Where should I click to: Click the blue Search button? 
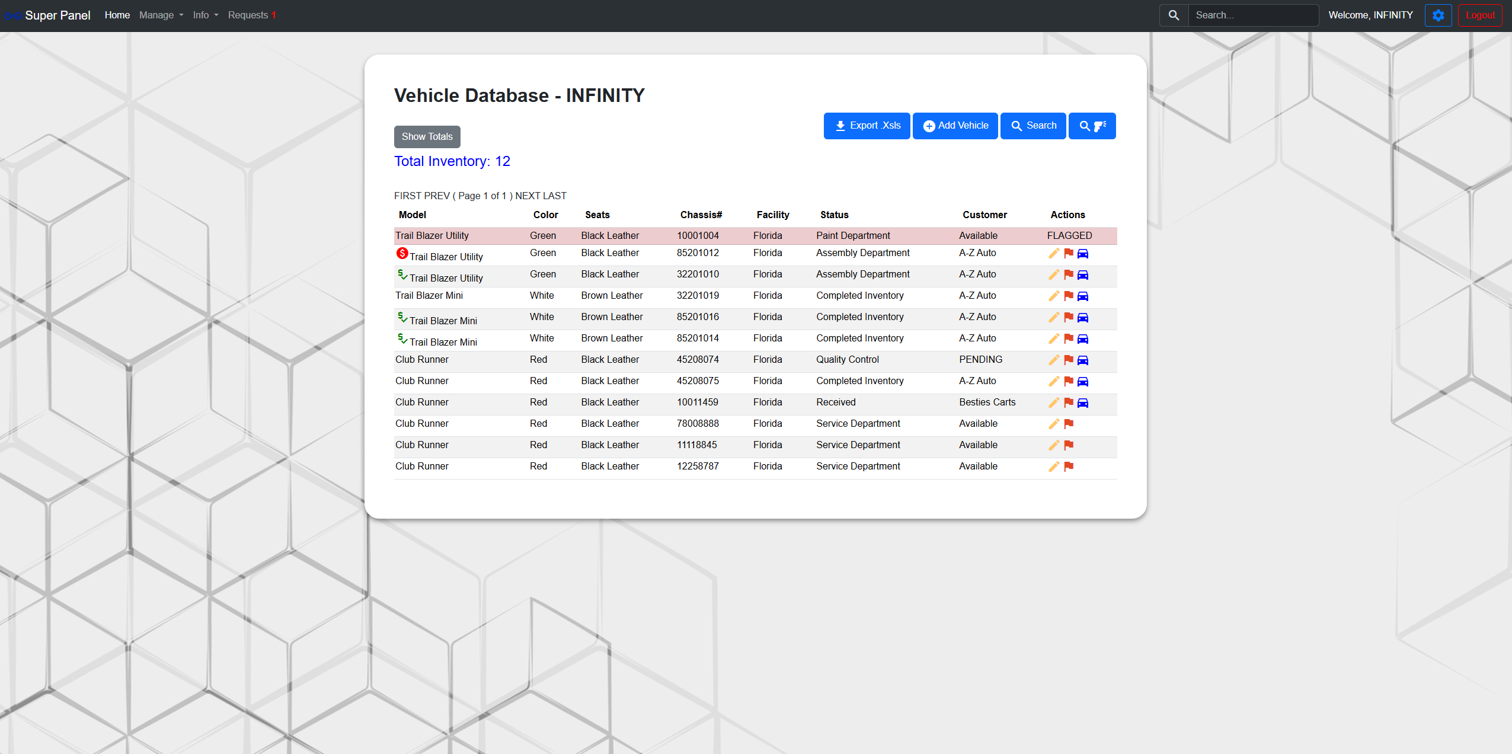click(1033, 126)
